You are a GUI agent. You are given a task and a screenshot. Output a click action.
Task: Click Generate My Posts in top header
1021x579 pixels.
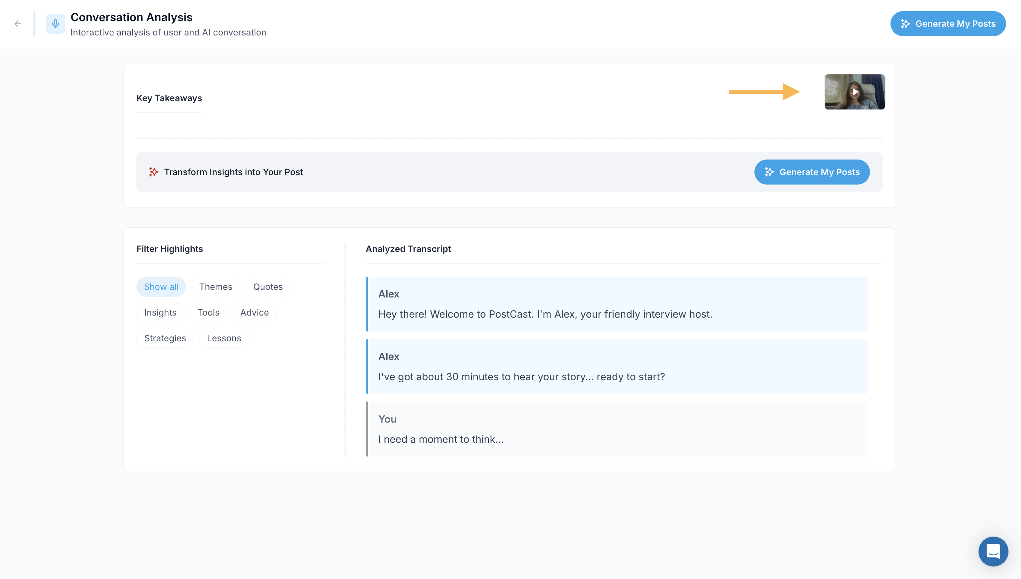(x=948, y=24)
